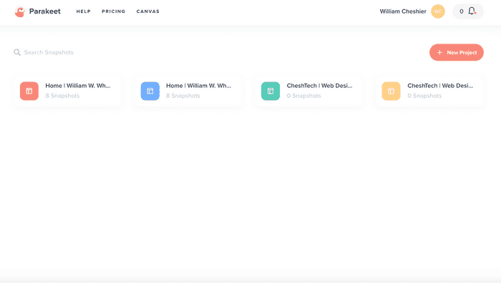Click 0 Snapshots under green icon project

pyautogui.click(x=303, y=96)
